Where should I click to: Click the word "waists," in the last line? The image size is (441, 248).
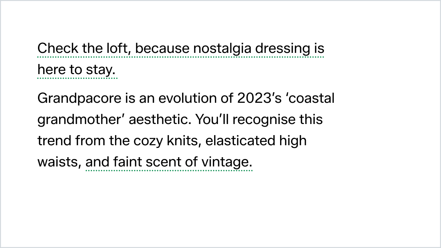pos(60,162)
